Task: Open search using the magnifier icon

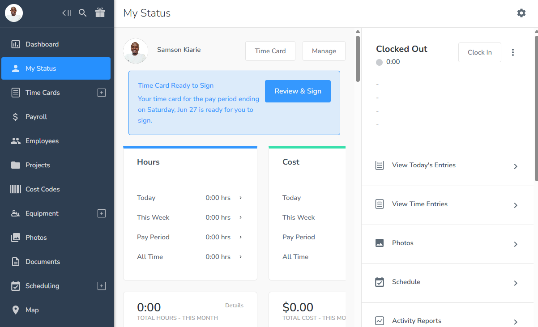Action: pyautogui.click(x=83, y=13)
